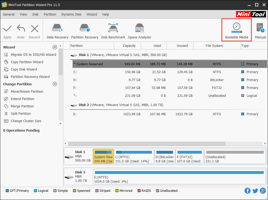Collapse the Change Partition section
The height and width of the screenshot is (200, 268).
tap(55, 84)
